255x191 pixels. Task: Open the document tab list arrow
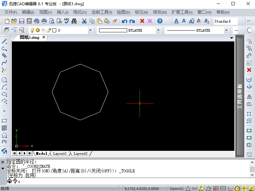tap(231, 38)
